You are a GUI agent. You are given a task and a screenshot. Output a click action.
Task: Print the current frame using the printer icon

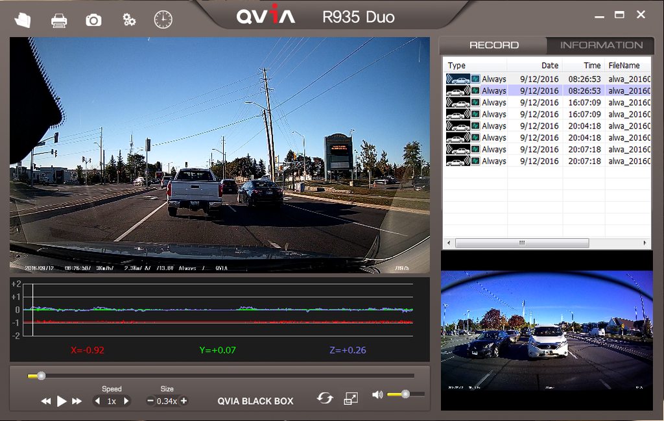(x=59, y=20)
